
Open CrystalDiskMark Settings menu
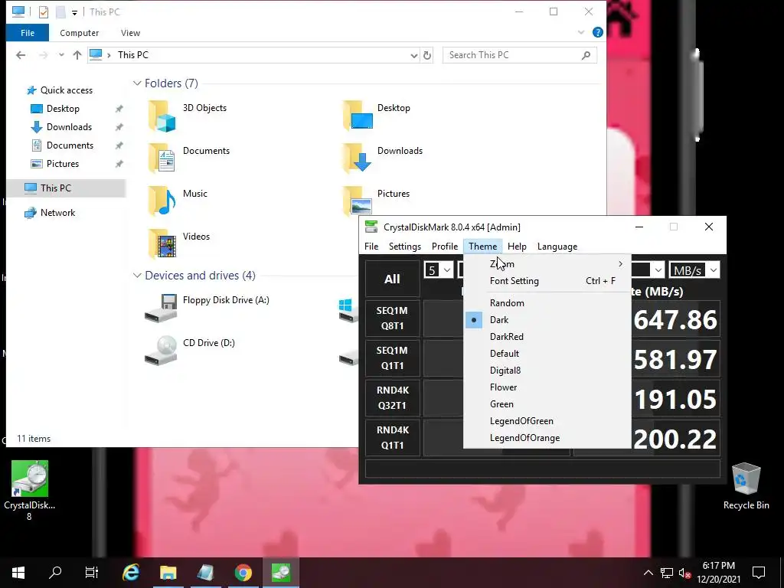[x=404, y=247]
